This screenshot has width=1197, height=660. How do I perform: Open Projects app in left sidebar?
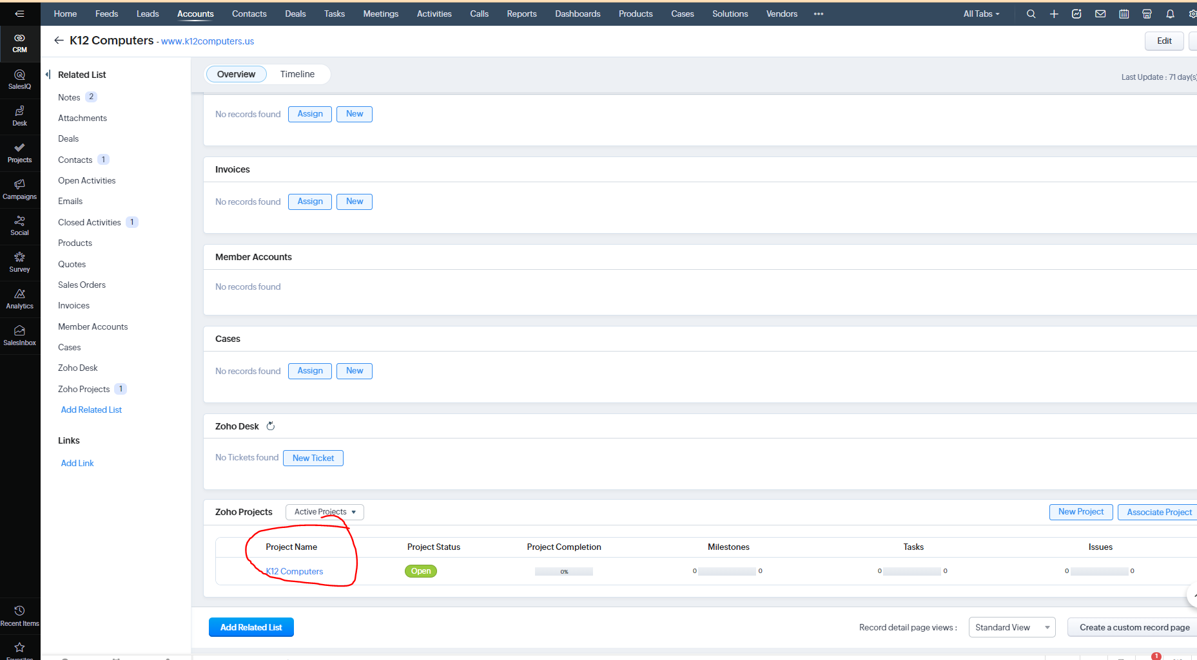click(x=20, y=153)
